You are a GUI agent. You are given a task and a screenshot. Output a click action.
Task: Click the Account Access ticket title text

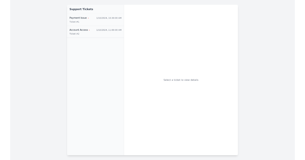click(79, 30)
